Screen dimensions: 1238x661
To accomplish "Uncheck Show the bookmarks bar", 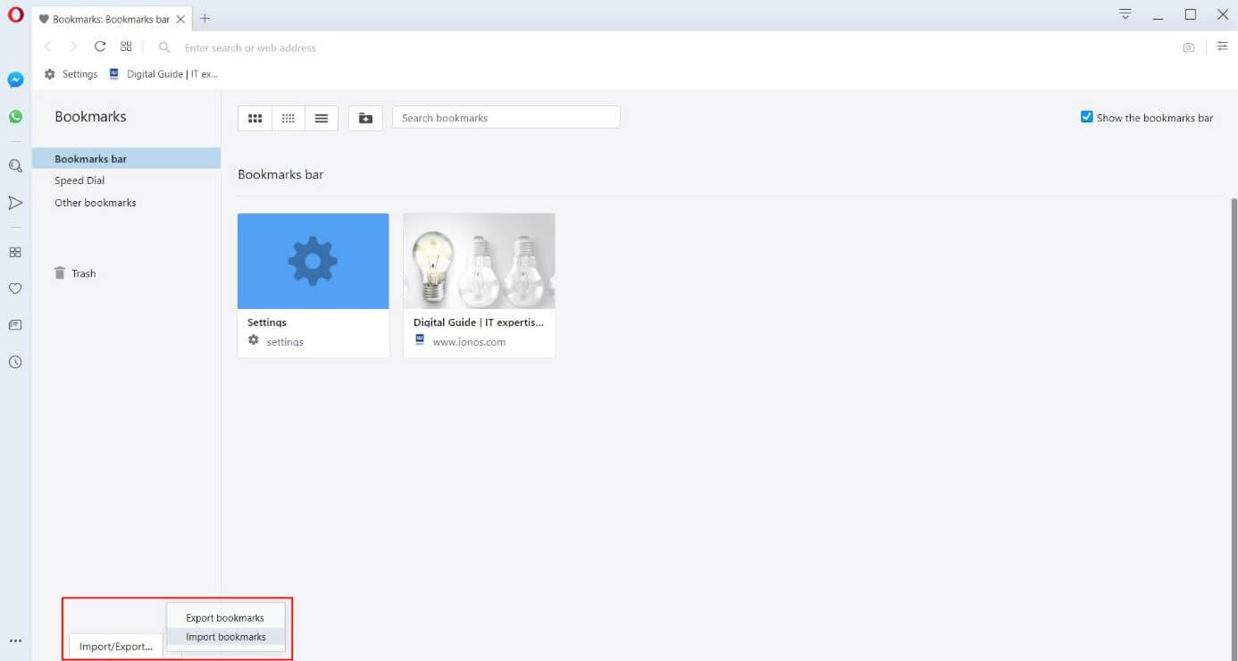I will point(1086,116).
